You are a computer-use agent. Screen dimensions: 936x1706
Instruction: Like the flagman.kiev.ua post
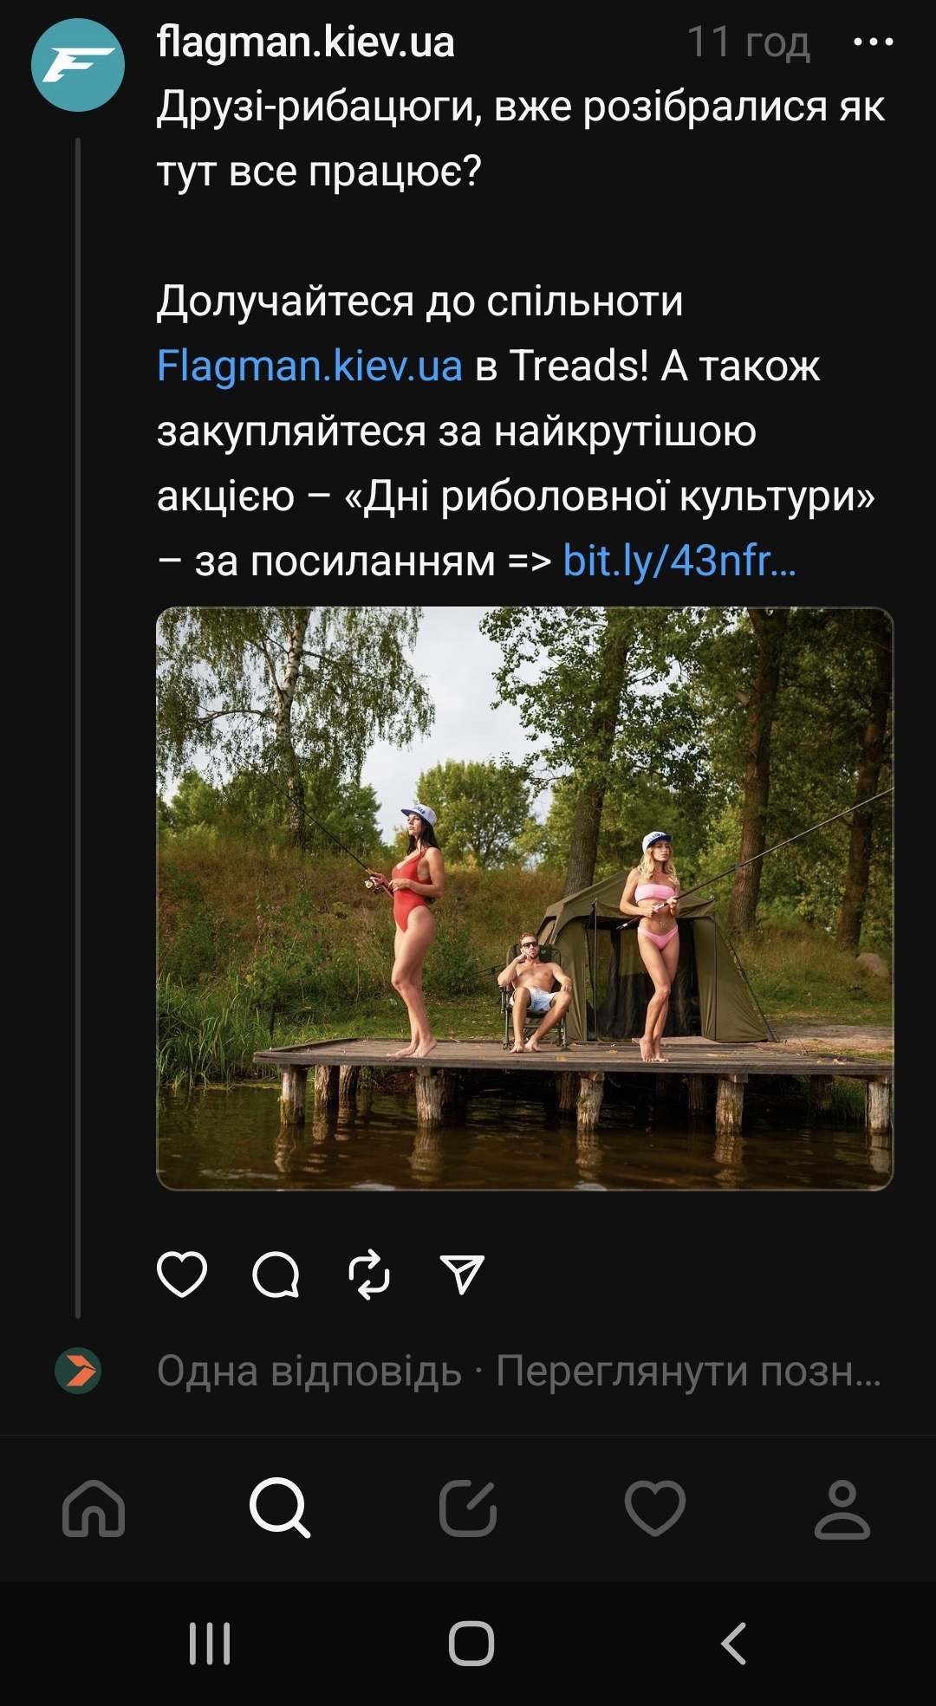click(x=182, y=1275)
